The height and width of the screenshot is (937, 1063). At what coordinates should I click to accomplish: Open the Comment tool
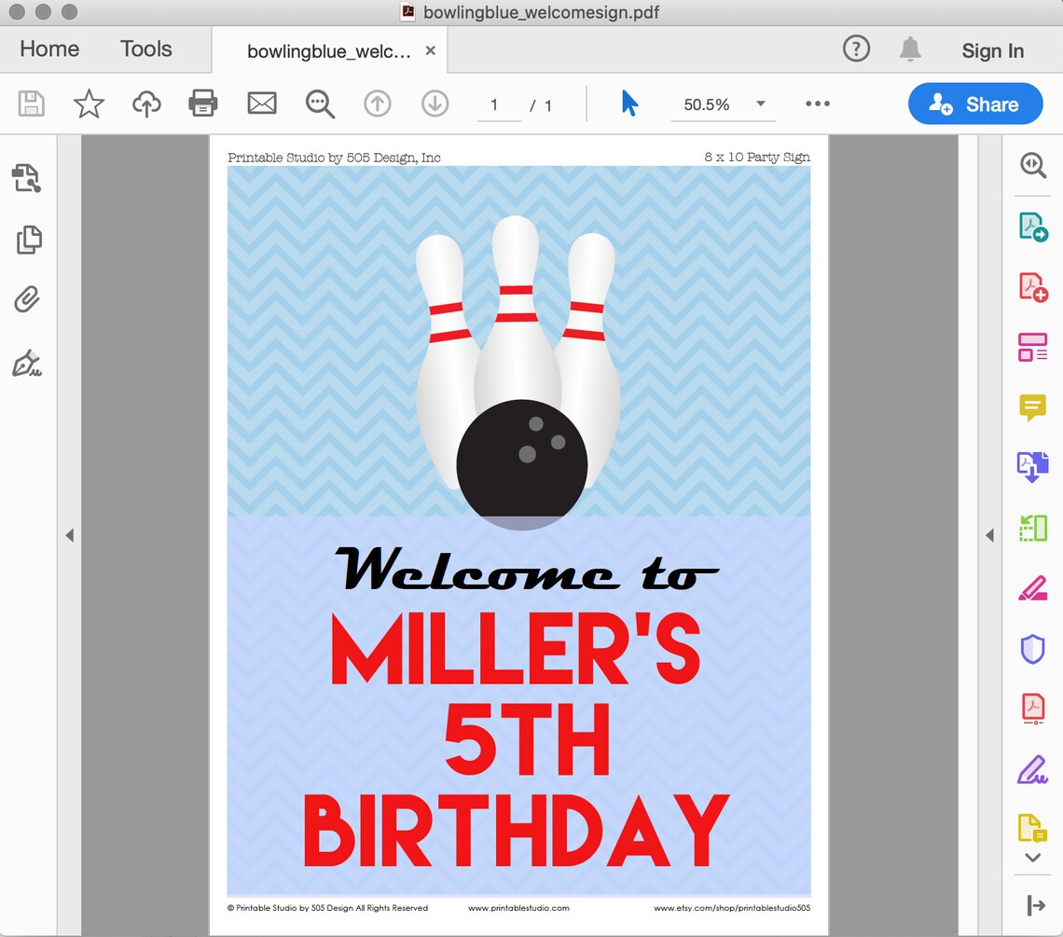click(1032, 407)
